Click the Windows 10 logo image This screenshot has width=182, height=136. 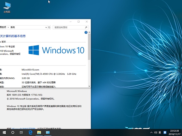(x=56, y=50)
